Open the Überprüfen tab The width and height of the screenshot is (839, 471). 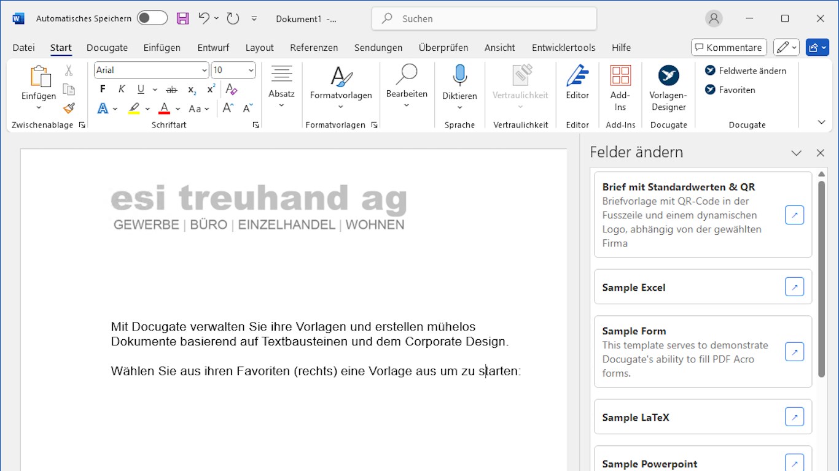point(443,47)
